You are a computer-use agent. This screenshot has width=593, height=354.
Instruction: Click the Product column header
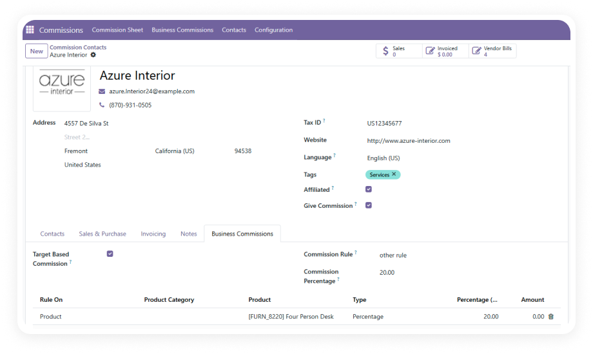[259, 299]
